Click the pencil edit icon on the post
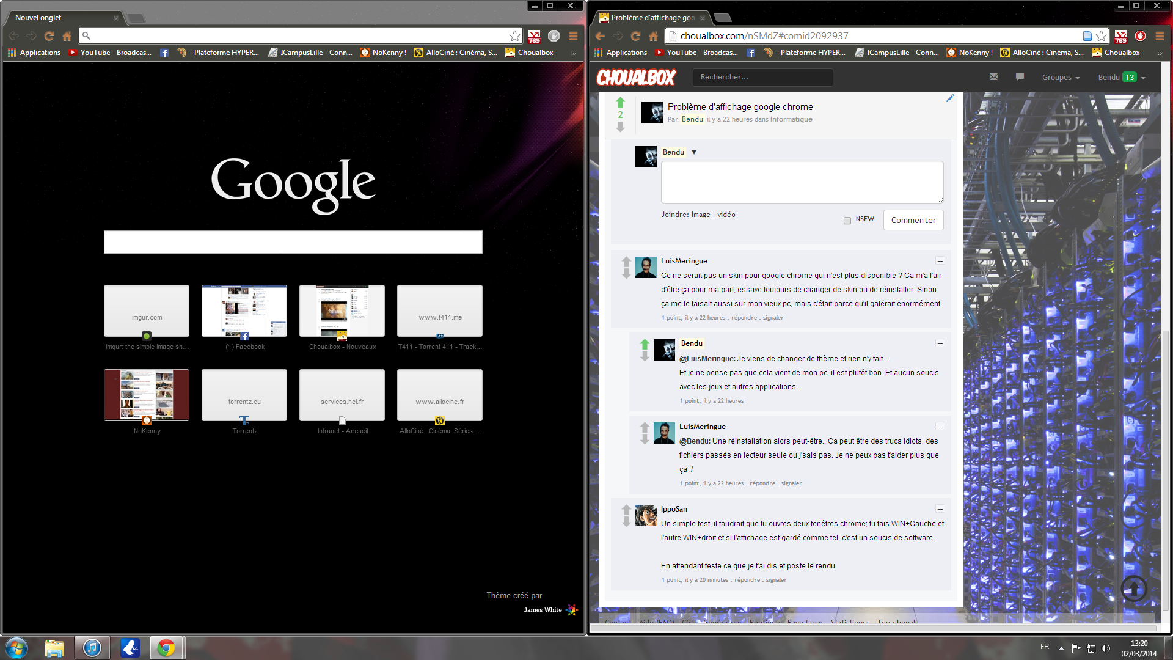The height and width of the screenshot is (660, 1173). [x=950, y=98]
